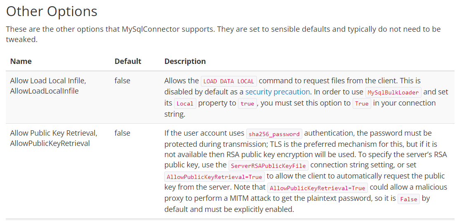Click the "Allow Load Local Infile," option name
Viewport: 457px width, 221px height.
[48, 80]
